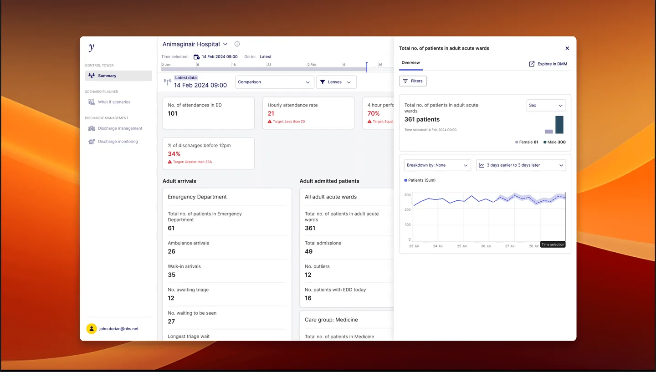Open Discharge monitoring in sidebar
656x372 pixels.
[118, 142]
